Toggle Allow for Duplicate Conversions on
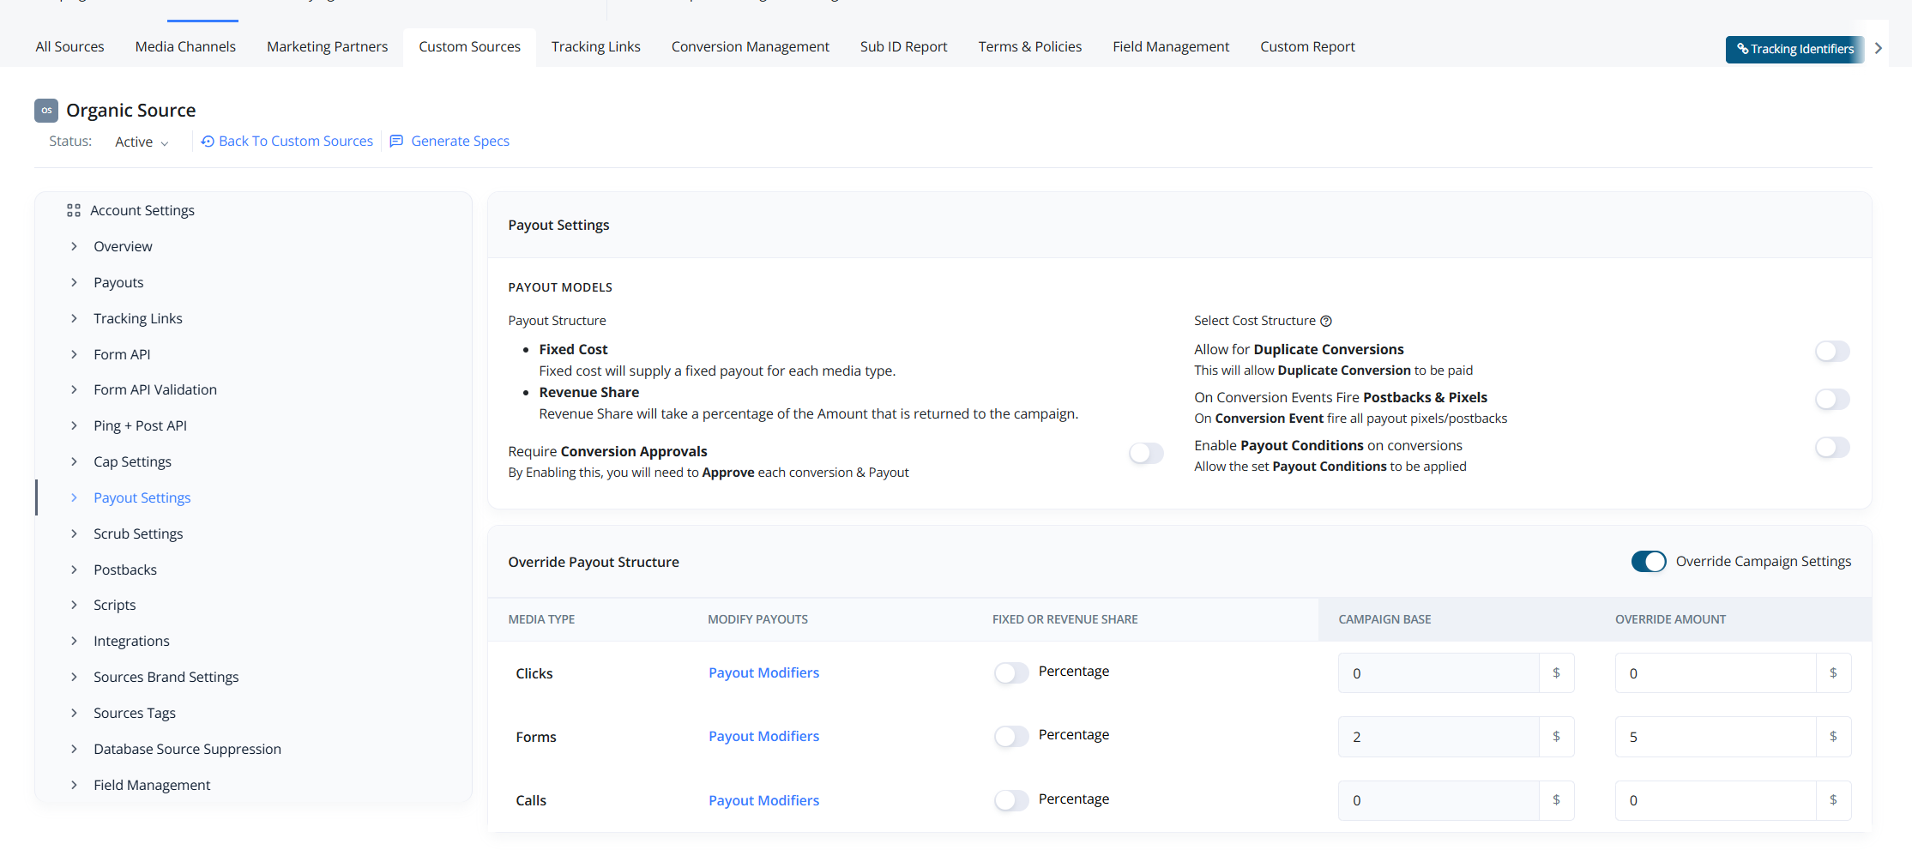Screen dimensions: 1912x868 1831,351
